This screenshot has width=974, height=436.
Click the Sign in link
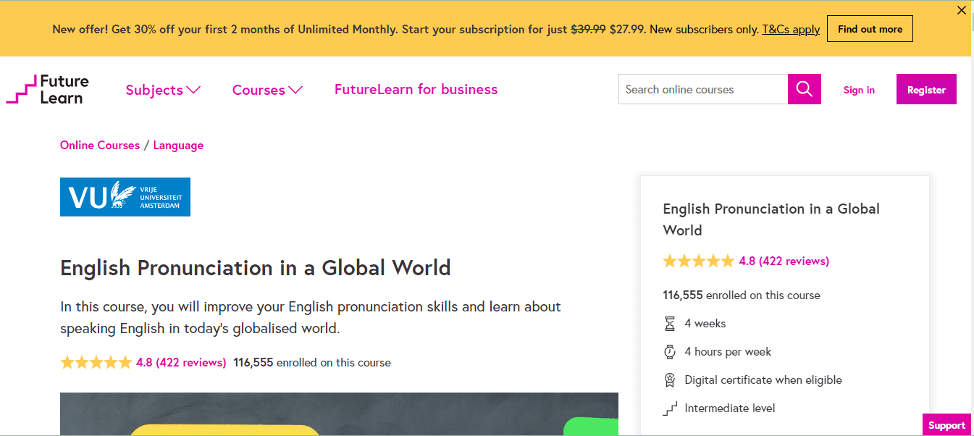click(x=859, y=90)
